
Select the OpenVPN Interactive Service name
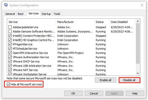click(x=30, y=53)
